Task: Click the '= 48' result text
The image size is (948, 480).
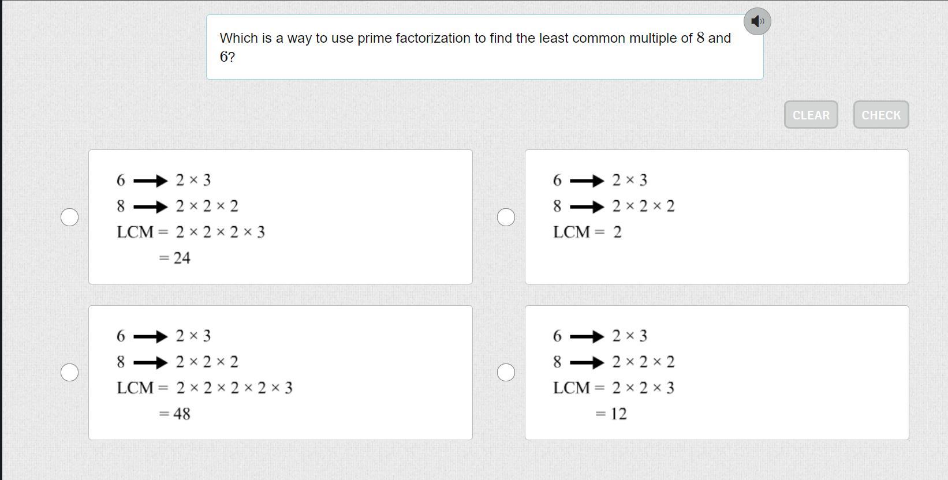Action: [174, 414]
